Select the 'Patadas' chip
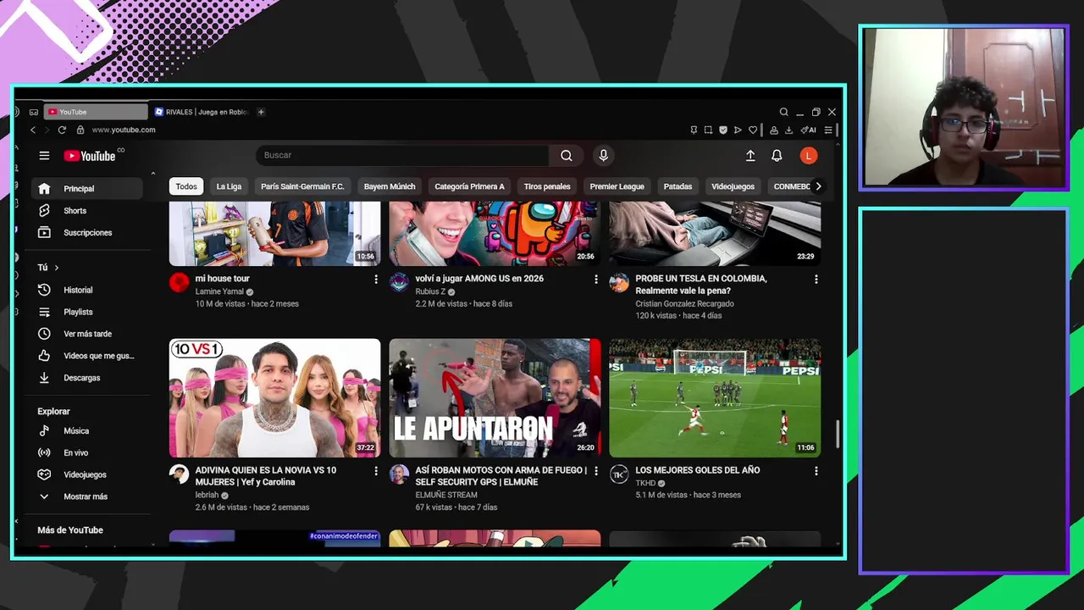The height and width of the screenshot is (610, 1084). pyautogui.click(x=677, y=186)
